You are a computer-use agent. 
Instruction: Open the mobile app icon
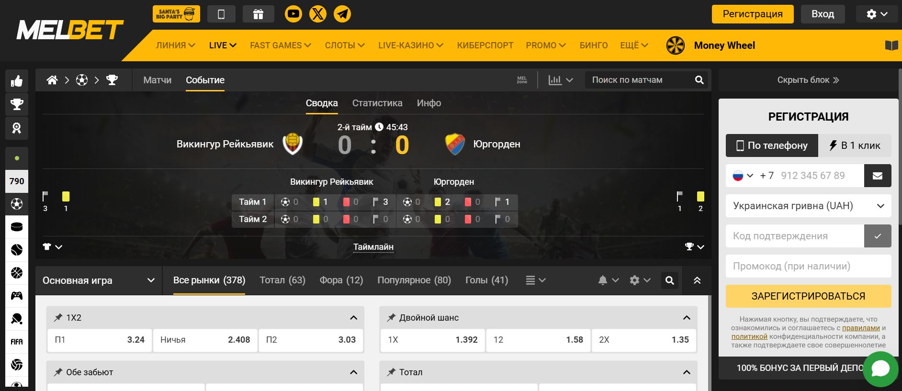[221, 14]
